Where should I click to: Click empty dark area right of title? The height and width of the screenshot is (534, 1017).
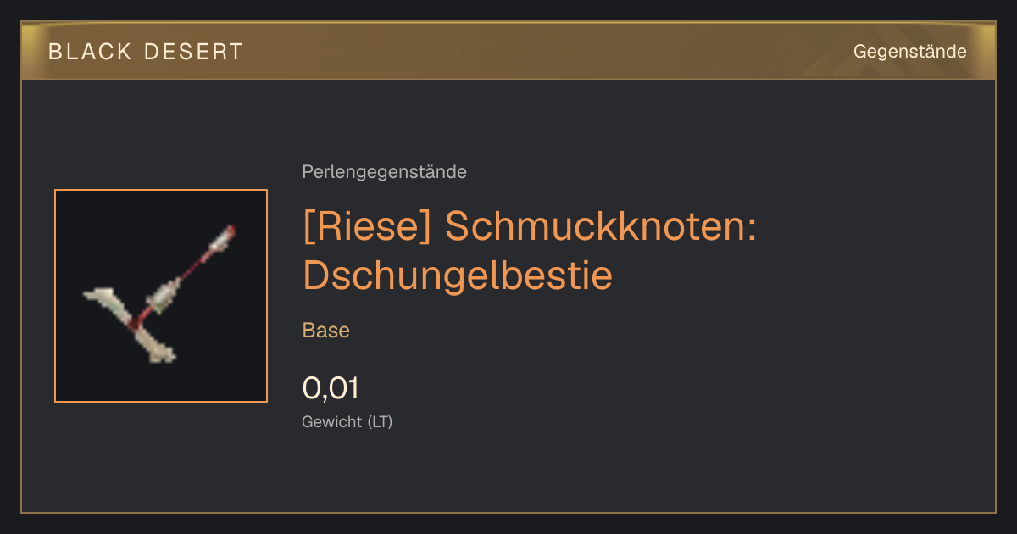[x=873, y=254]
